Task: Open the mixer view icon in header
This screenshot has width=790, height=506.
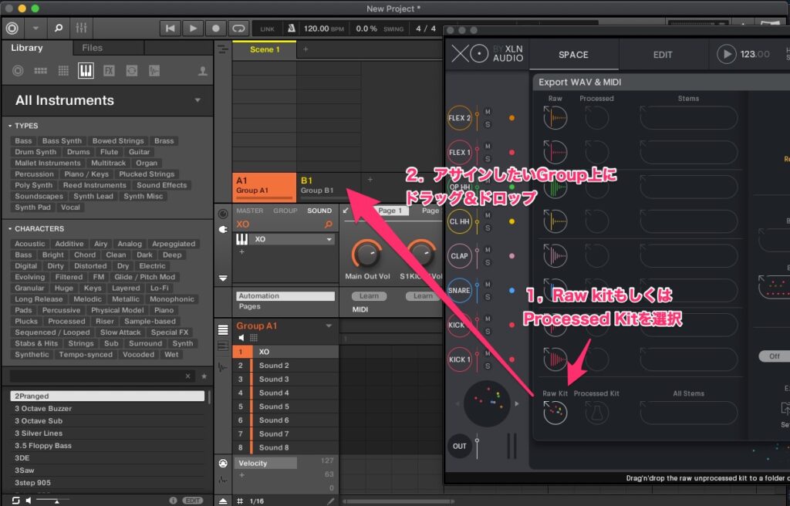Action: pos(81,29)
